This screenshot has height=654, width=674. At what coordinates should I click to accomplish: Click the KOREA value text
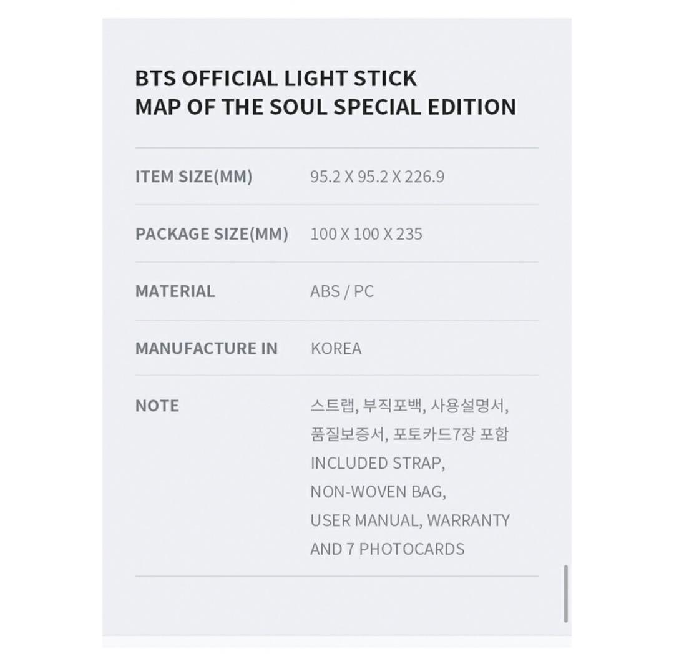pyautogui.click(x=336, y=348)
